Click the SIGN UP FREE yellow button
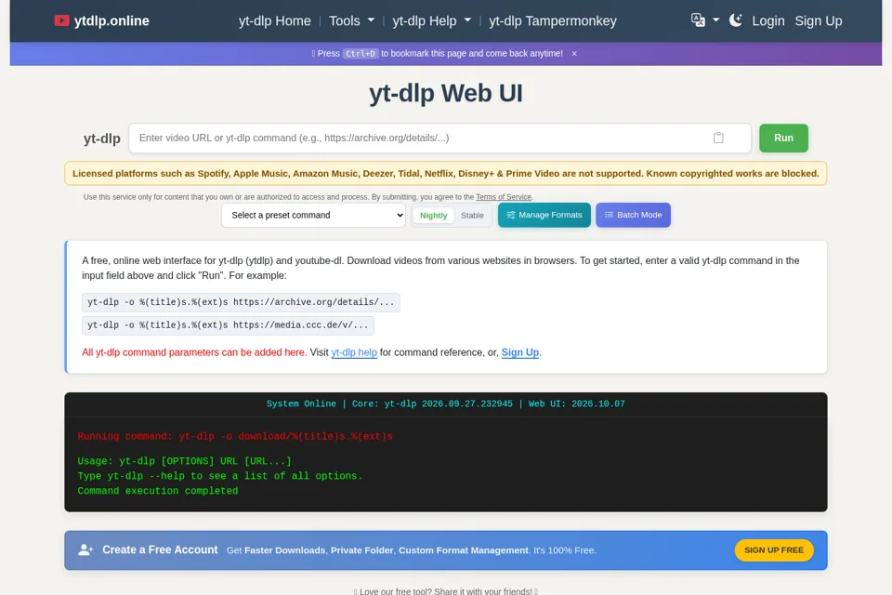892x595 pixels. [774, 550]
